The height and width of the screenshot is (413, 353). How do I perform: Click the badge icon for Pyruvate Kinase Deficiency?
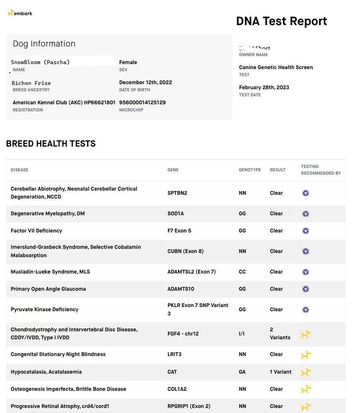[306, 310]
